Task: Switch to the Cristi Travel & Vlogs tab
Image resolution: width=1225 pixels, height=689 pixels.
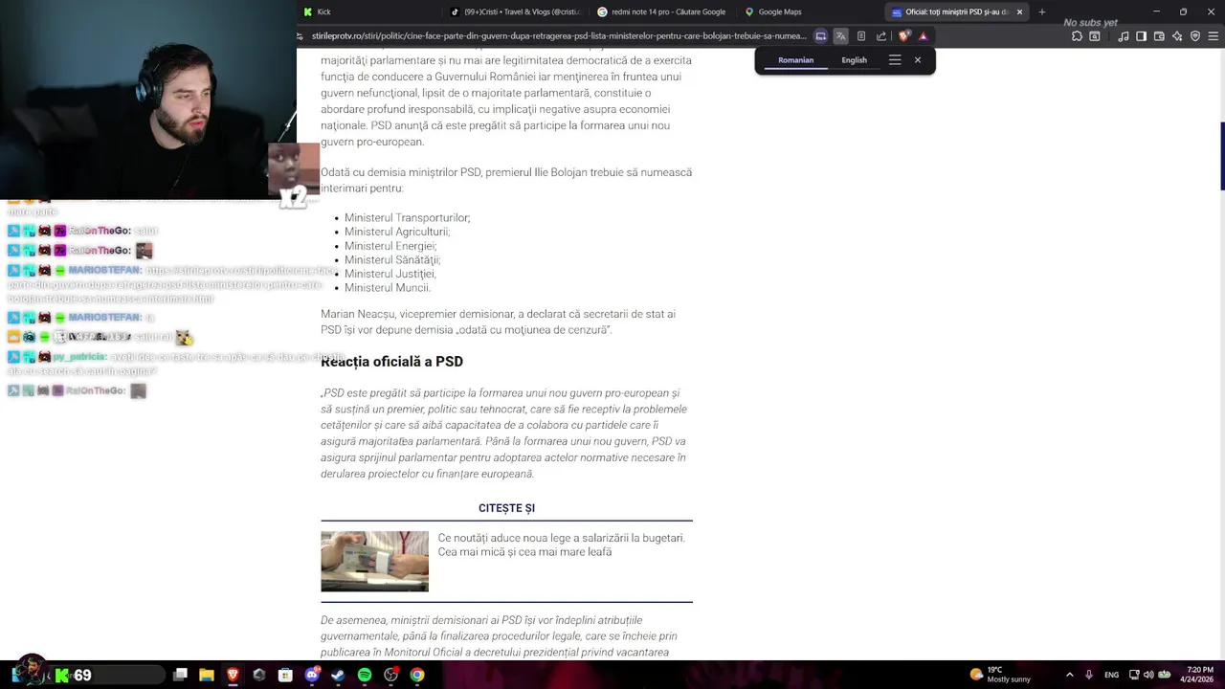Action: (x=516, y=11)
